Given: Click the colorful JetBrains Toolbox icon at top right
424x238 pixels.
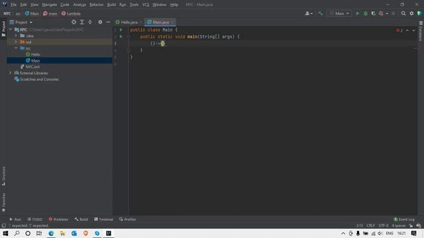Looking at the screenshot, I should coord(419,13).
